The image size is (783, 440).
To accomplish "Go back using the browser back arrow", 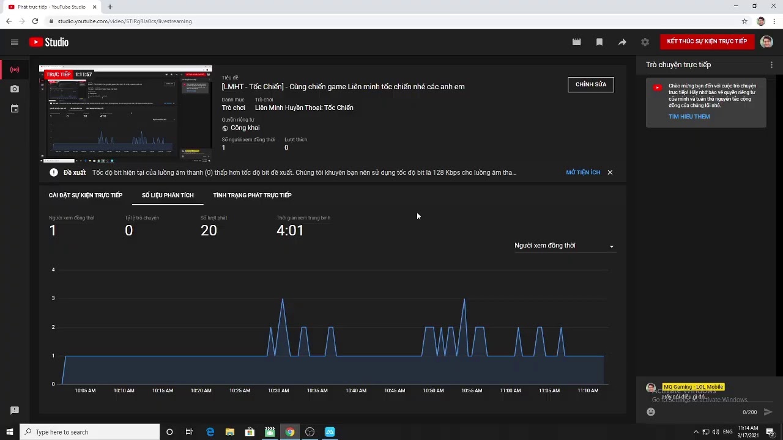I will tap(9, 21).
